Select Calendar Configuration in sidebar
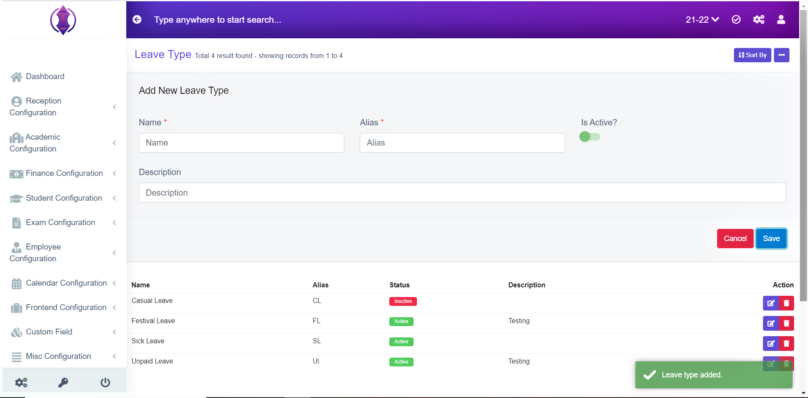Viewport: 808px width, 398px height. [63, 283]
